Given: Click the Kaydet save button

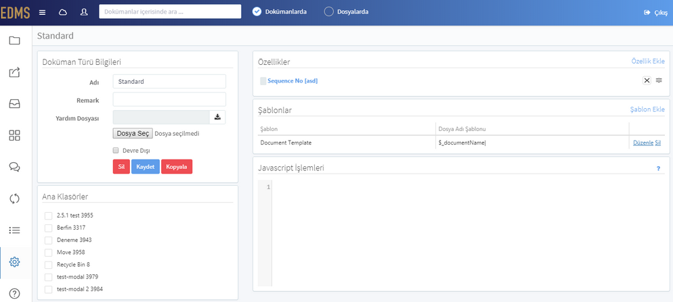Looking at the screenshot, I should [146, 167].
